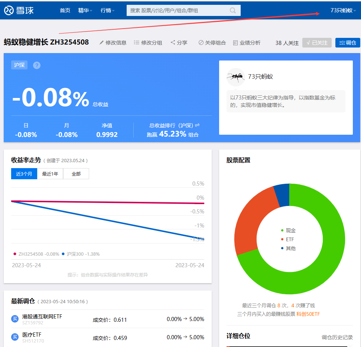Click the 其他 legend item in donut
The width and height of the screenshot is (361, 347).
tap(288, 249)
